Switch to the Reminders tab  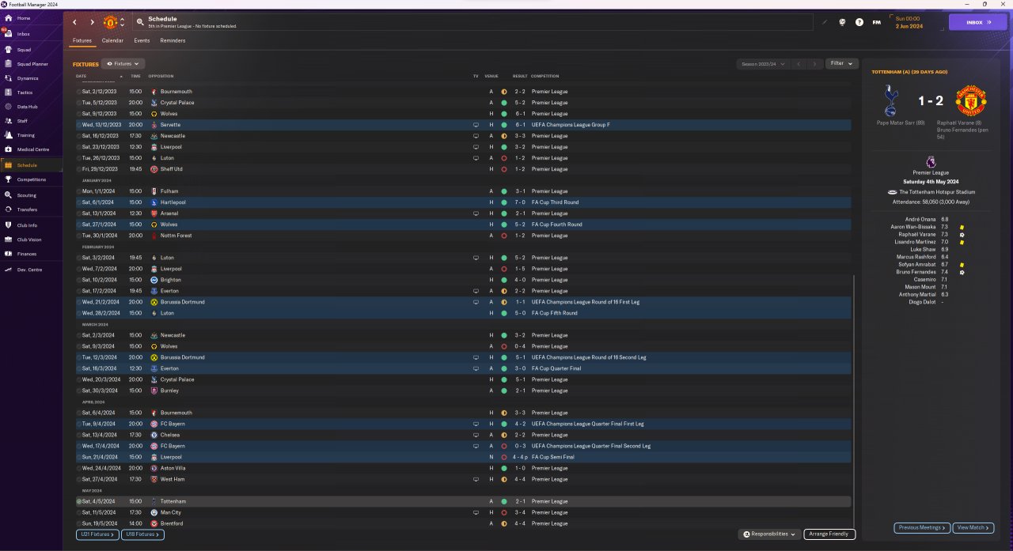tap(173, 40)
